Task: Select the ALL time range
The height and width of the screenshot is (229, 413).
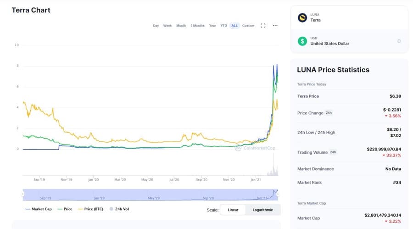Action: pyautogui.click(x=234, y=26)
